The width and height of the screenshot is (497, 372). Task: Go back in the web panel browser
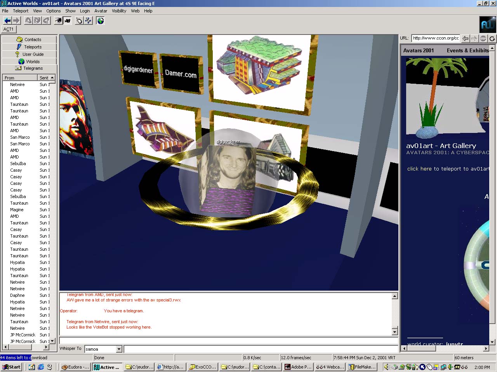click(x=465, y=38)
